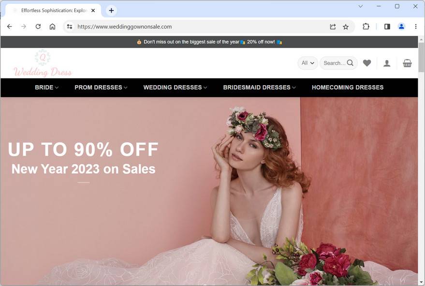Select the HOMECOMING DRESSES menu item
This screenshot has width=425, height=286.
click(348, 88)
